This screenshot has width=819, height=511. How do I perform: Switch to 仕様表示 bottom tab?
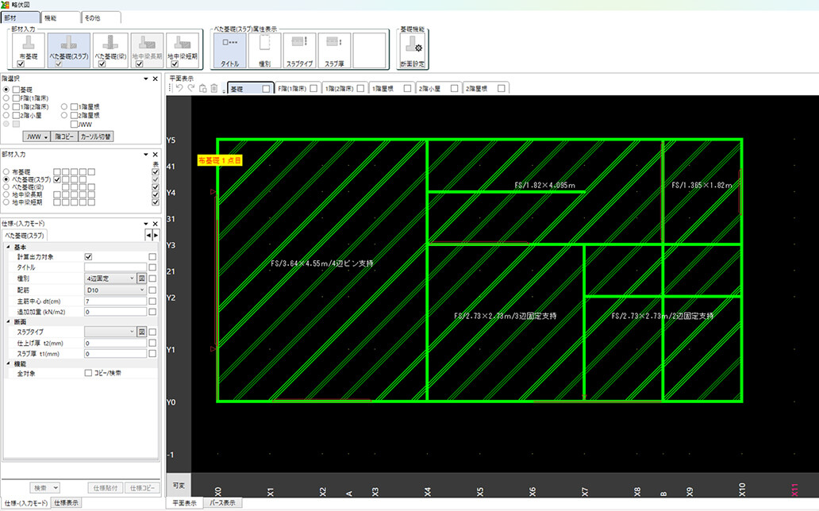click(x=67, y=503)
